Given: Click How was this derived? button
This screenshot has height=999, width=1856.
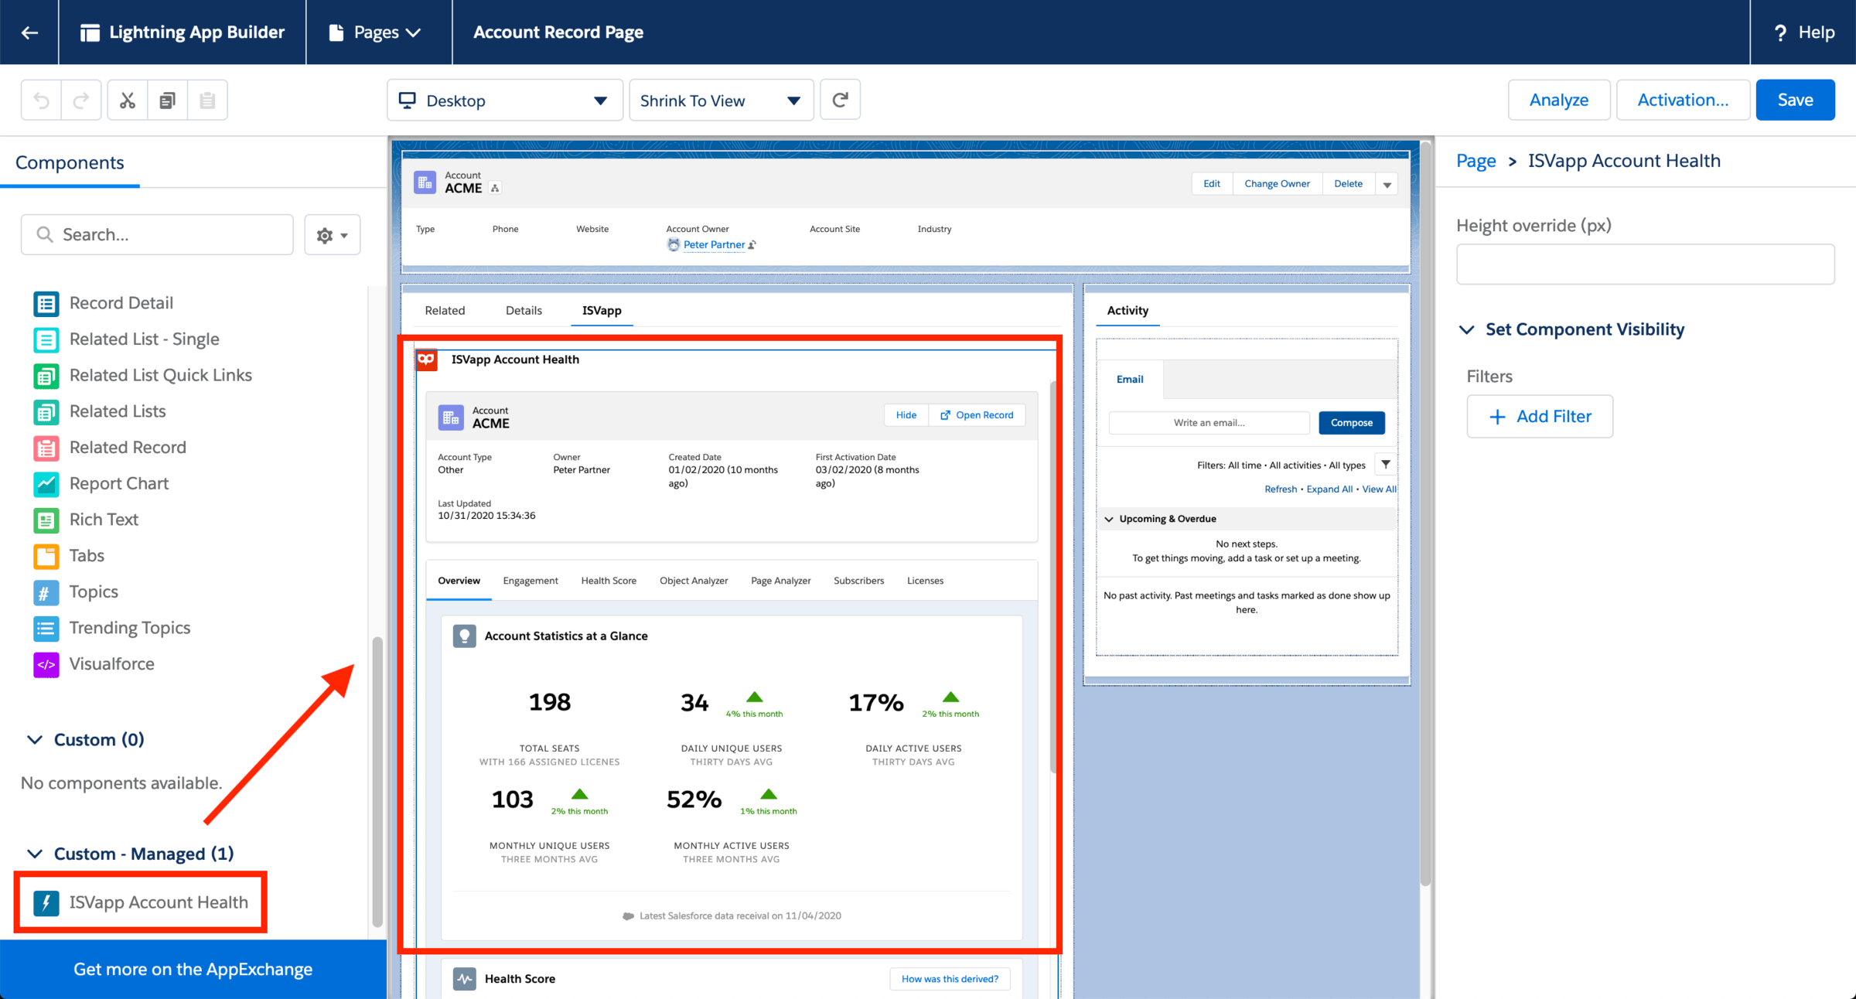Looking at the screenshot, I should point(950,979).
